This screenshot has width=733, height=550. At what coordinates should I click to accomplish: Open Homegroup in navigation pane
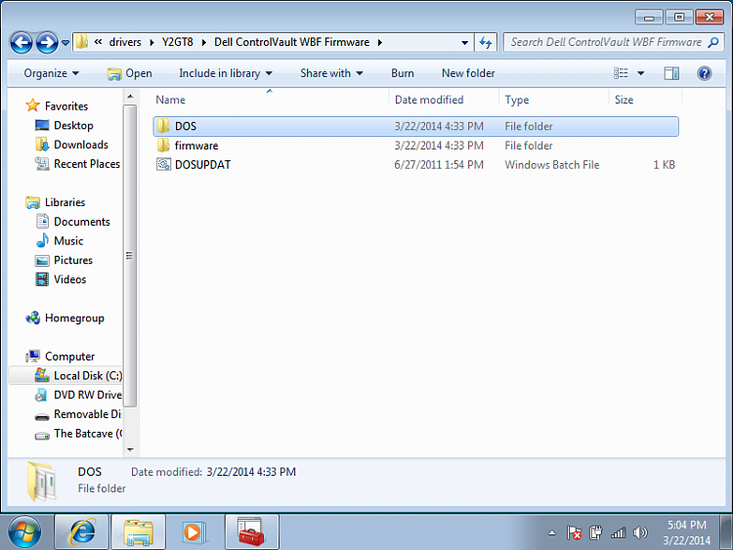click(74, 318)
